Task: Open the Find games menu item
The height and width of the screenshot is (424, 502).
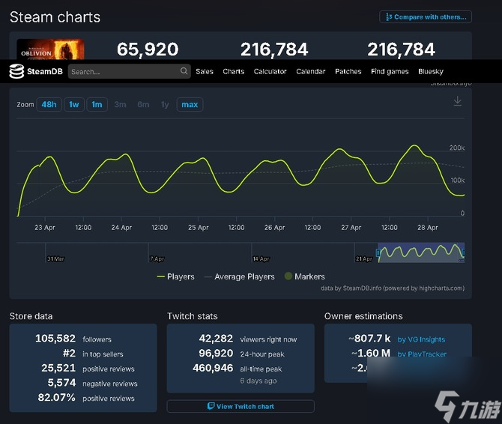Action: tap(390, 71)
